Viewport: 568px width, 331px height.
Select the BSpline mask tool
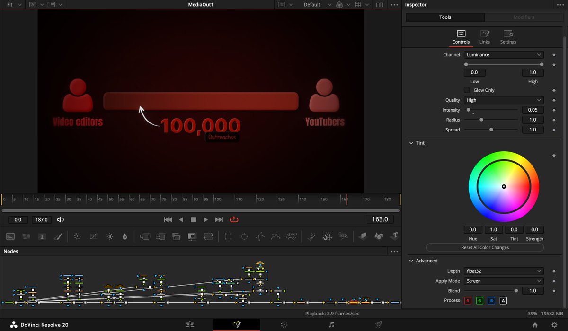tap(275, 236)
